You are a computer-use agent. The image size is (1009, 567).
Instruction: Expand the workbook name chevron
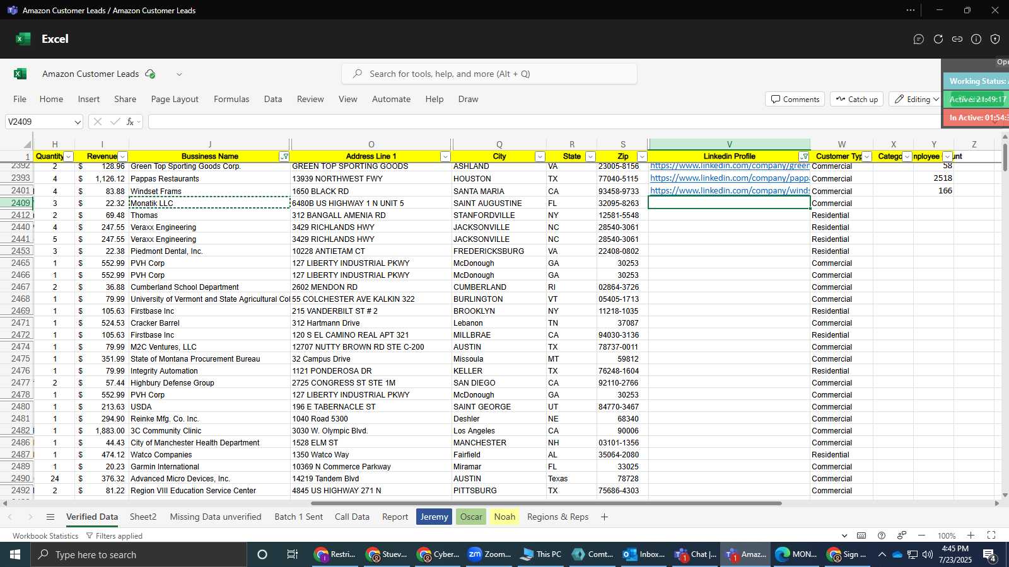click(x=179, y=74)
